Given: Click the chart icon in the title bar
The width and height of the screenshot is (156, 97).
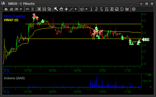Looking at the screenshot, I should [3, 3].
